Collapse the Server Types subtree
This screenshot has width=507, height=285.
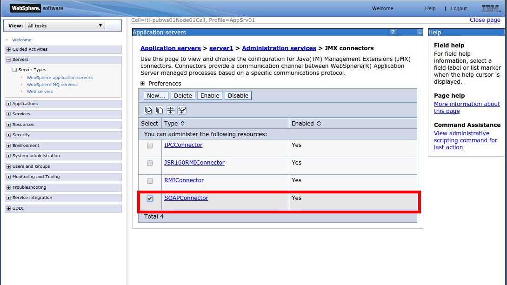pos(14,70)
